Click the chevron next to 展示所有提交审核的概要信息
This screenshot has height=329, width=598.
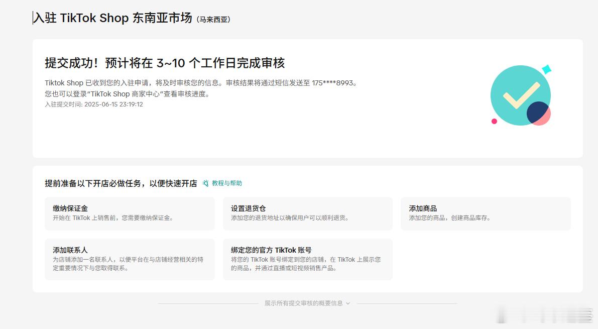click(x=347, y=303)
